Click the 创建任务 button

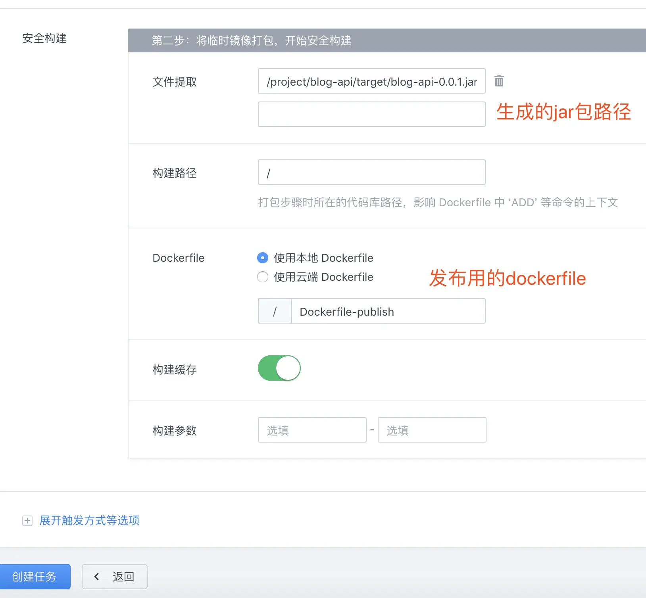[x=35, y=577]
